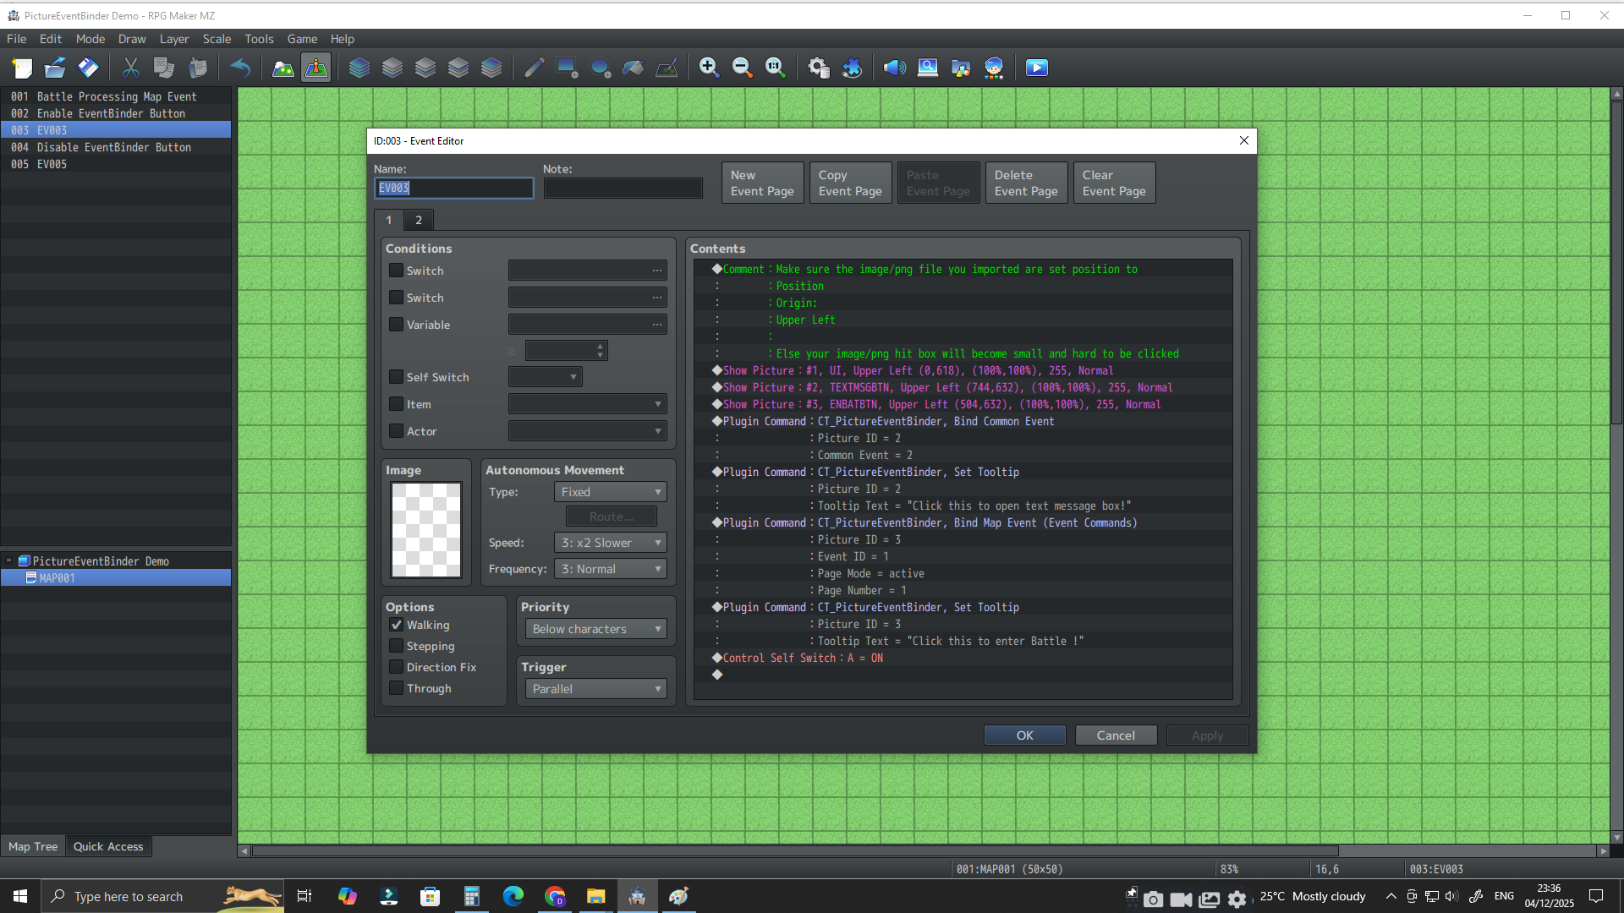Select the Pencil drawing tool
The height and width of the screenshot is (913, 1624).
[534, 68]
